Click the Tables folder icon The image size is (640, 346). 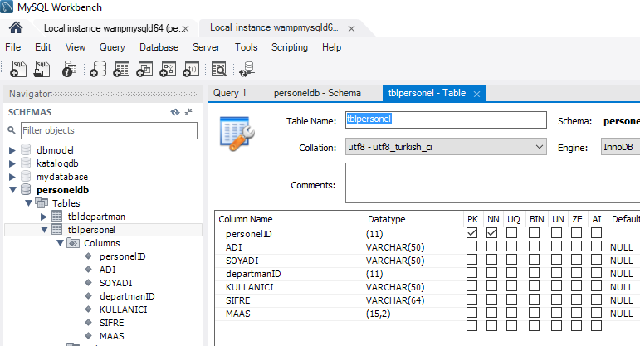[42, 202]
